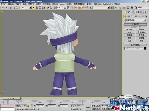Select the Shapes category icon
Screen dimensions: 149x111
pos(129,17)
